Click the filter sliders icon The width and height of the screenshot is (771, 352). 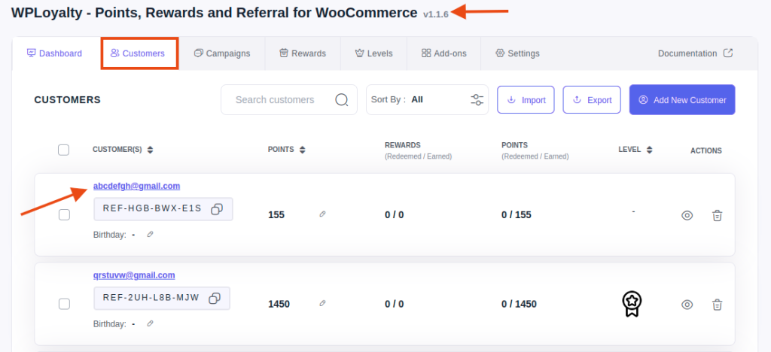click(x=477, y=100)
